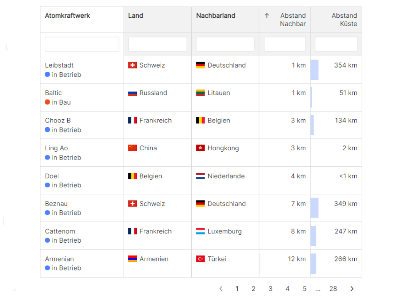This screenshot has width=412, height=297.
Task: Open page 5 in the pagination
Action: 304,289
